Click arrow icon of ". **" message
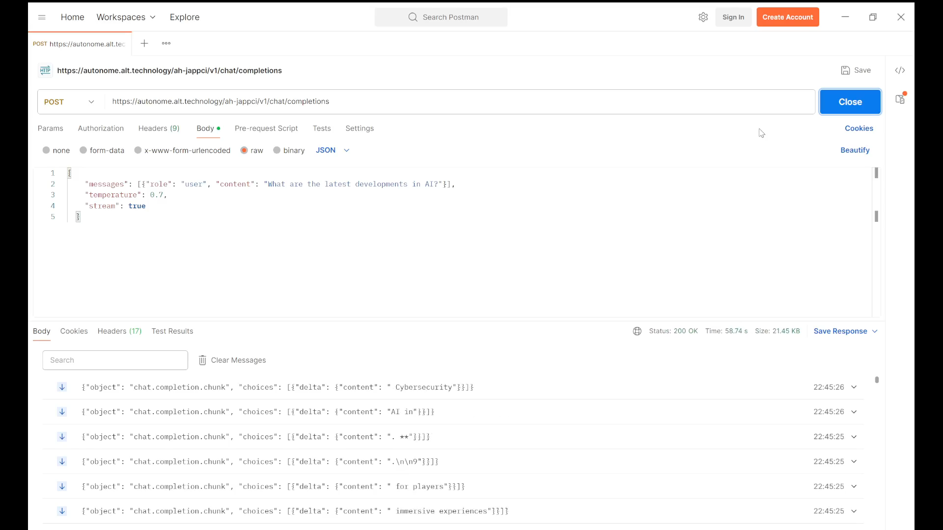This screenshot has width=943, height=530. tap(62, 437)
